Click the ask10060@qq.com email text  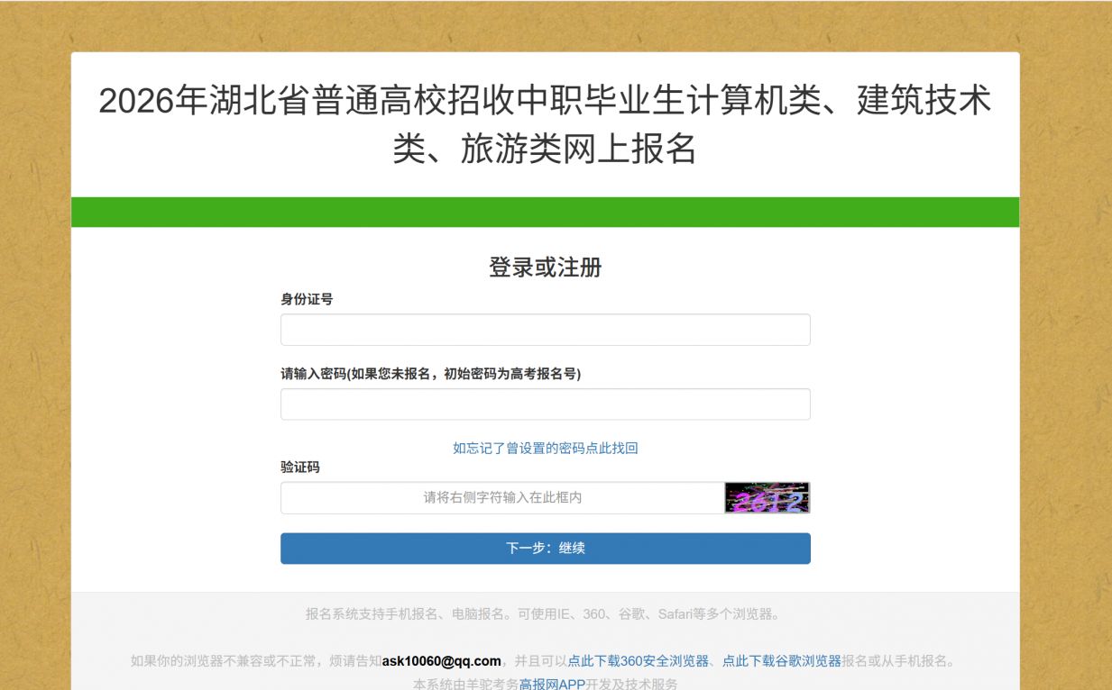pyautogui.click(x=441, y=661)
